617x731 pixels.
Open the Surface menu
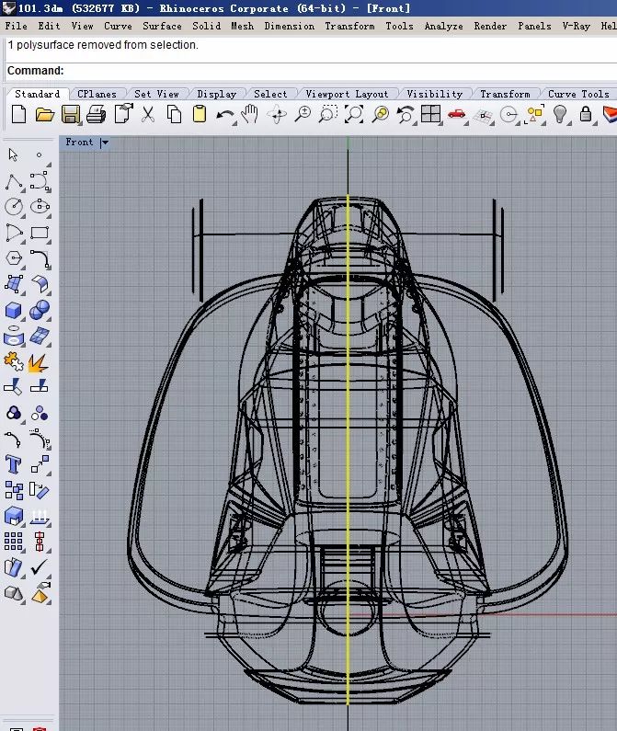[x=162, y=26]
